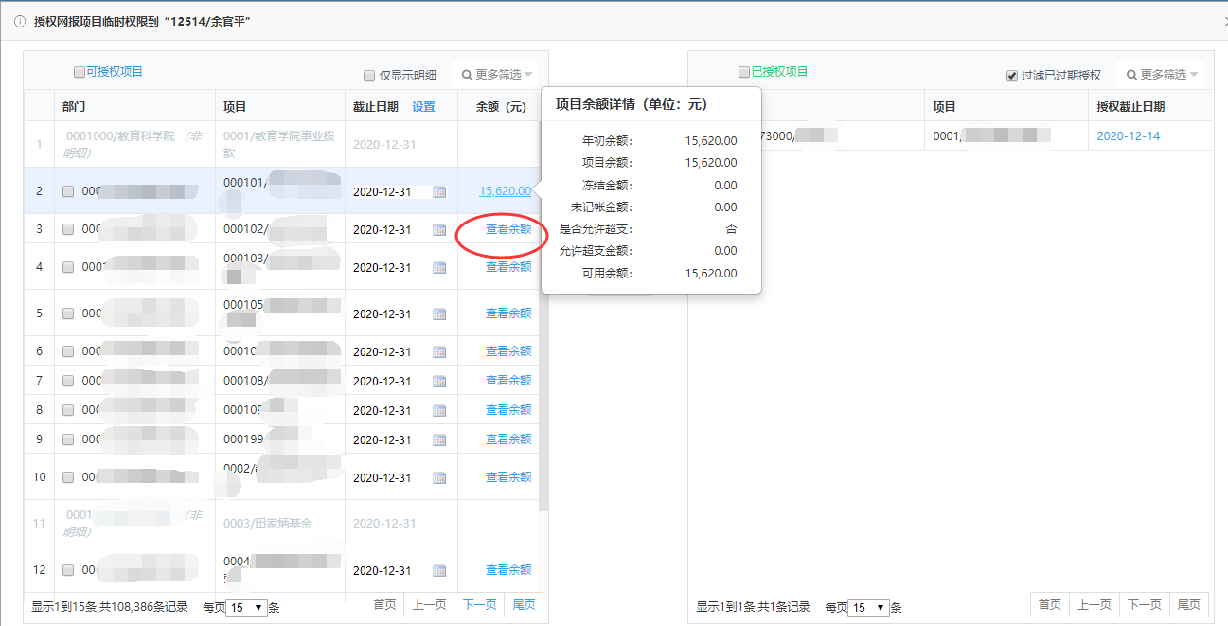Click the 设置 link beside 截止日期

(423, 107)
